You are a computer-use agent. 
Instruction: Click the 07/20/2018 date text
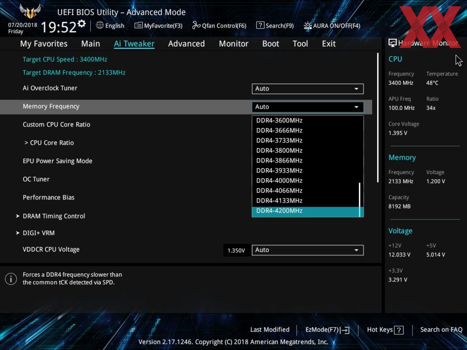23,25
